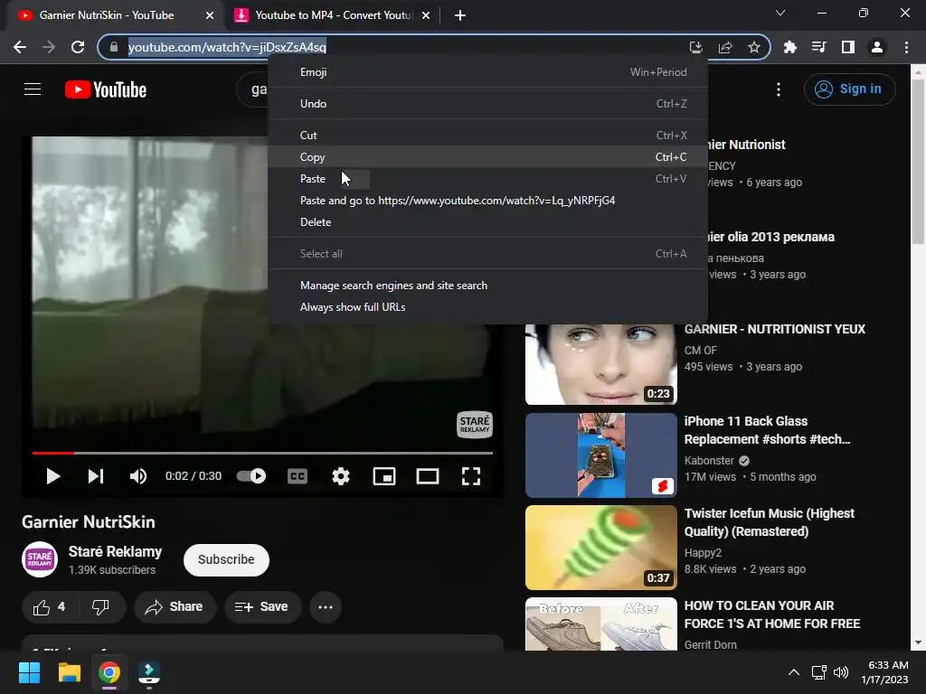Open more actions ellipsis under video

(x=326, y=607)
